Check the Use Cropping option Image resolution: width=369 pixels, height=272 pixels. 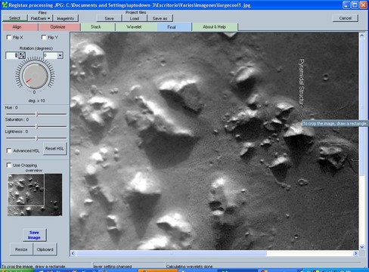pyautogui.click(x=9, y=165)
